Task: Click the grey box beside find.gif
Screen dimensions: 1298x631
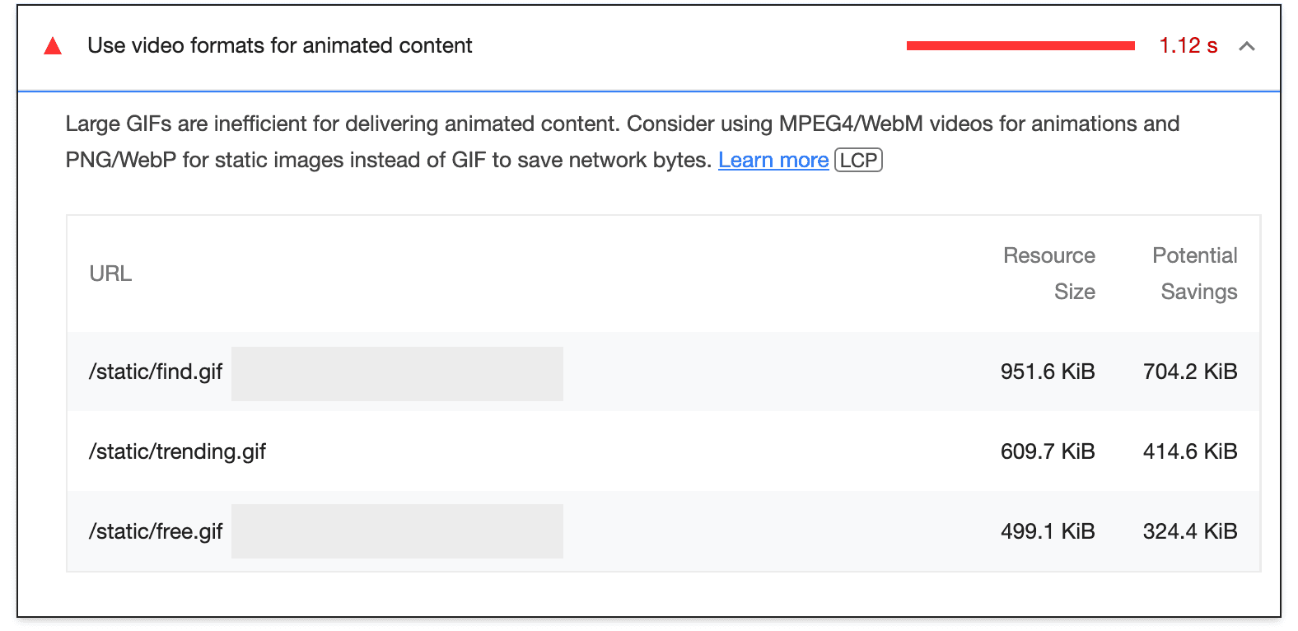Action: click(397, 374)
